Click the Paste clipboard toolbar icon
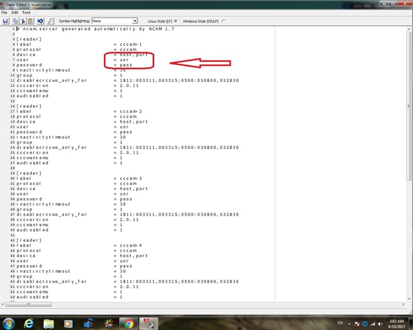The height and width of the screenshot is (330, 413). tap(30, 21)
